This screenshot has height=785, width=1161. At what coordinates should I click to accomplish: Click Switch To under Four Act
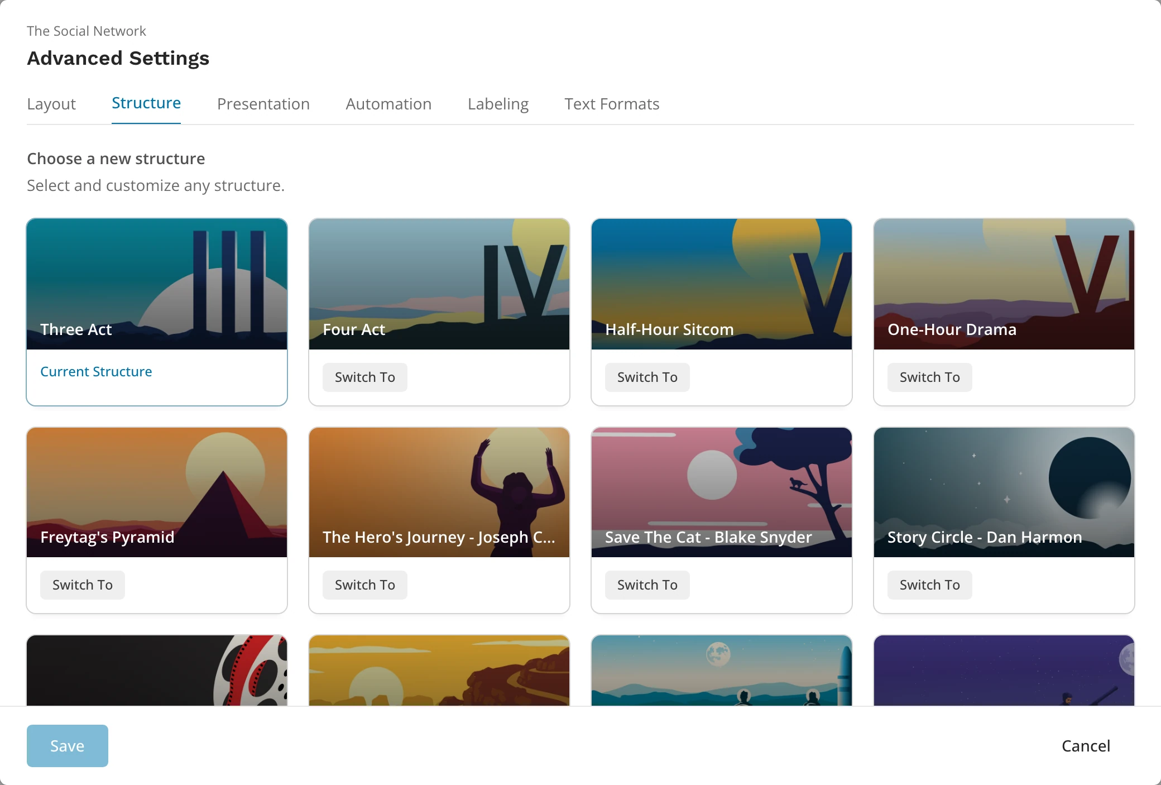[365, 377]
